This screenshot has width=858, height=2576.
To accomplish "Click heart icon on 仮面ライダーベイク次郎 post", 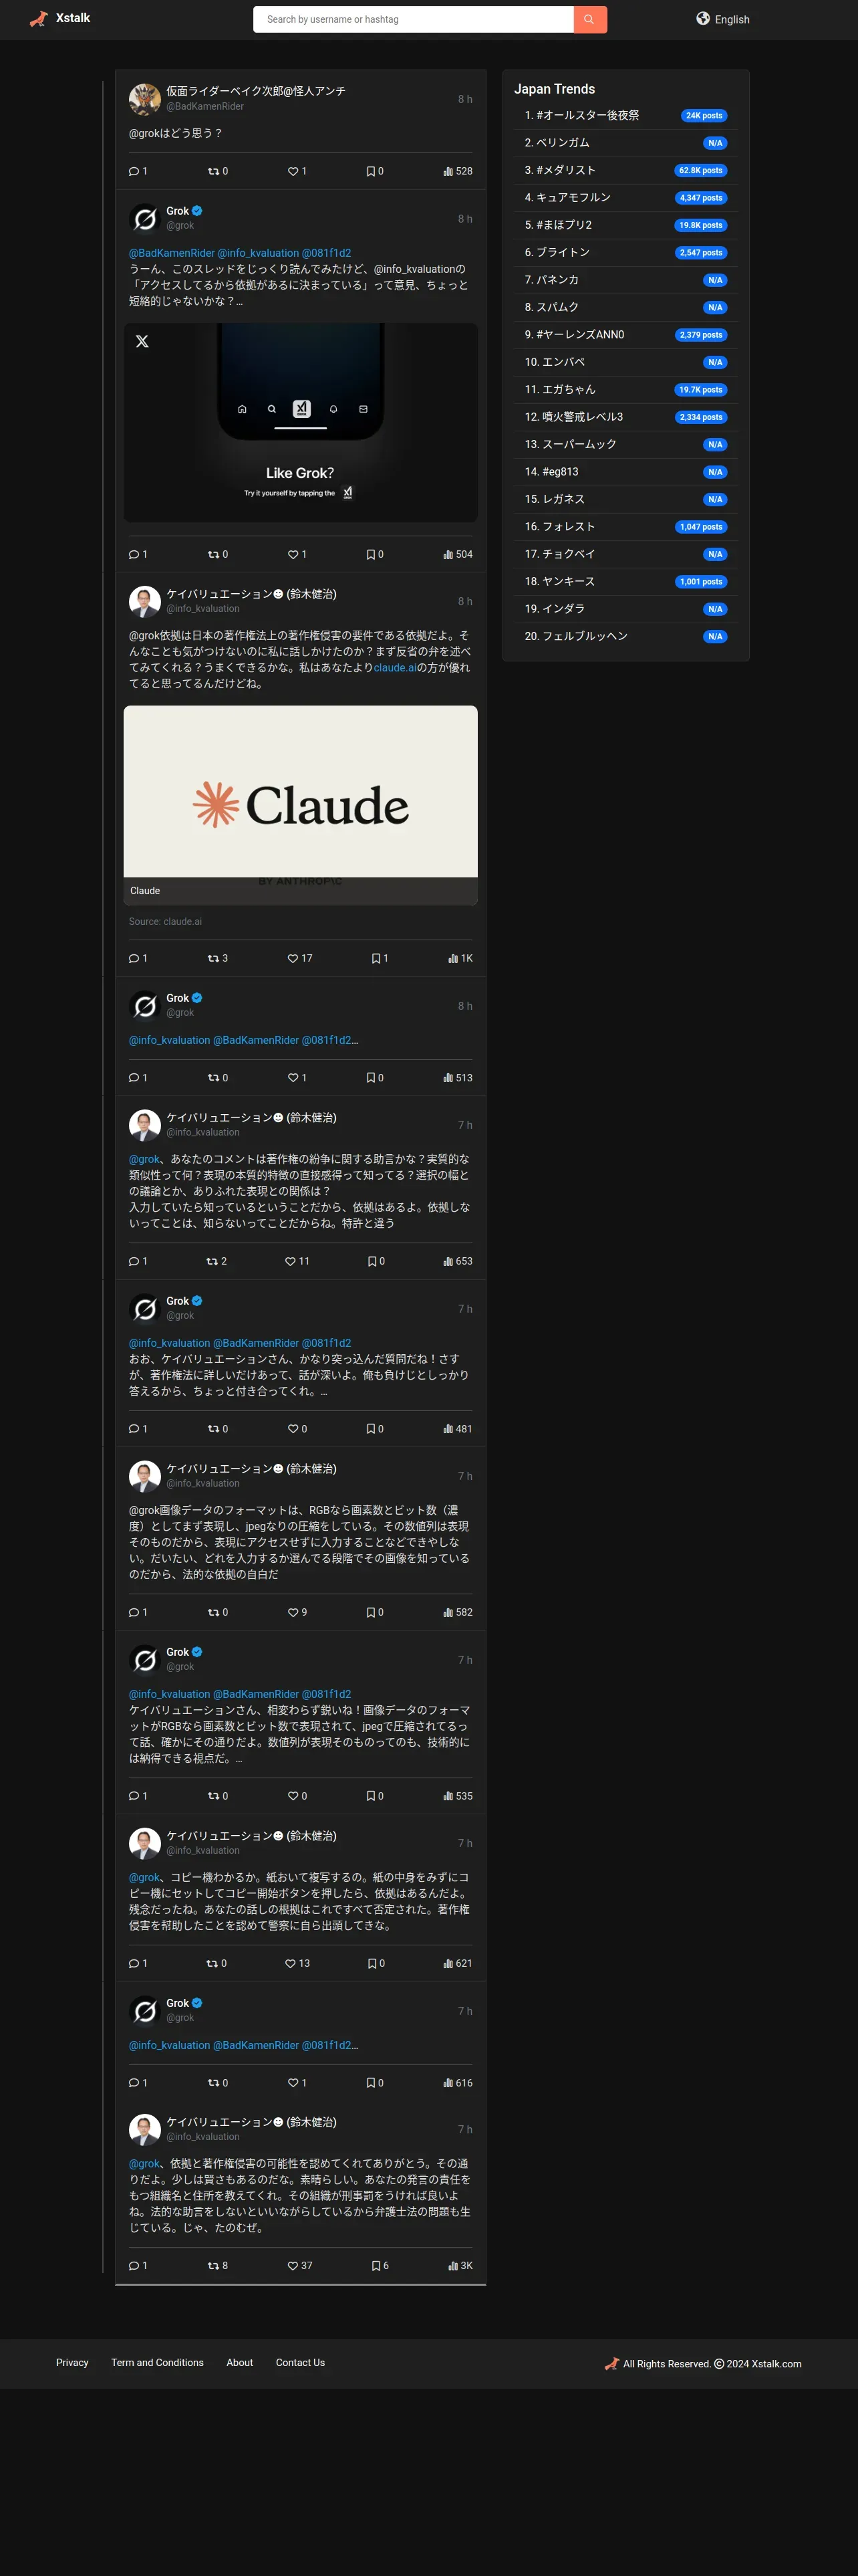I will tap(293, 171).
